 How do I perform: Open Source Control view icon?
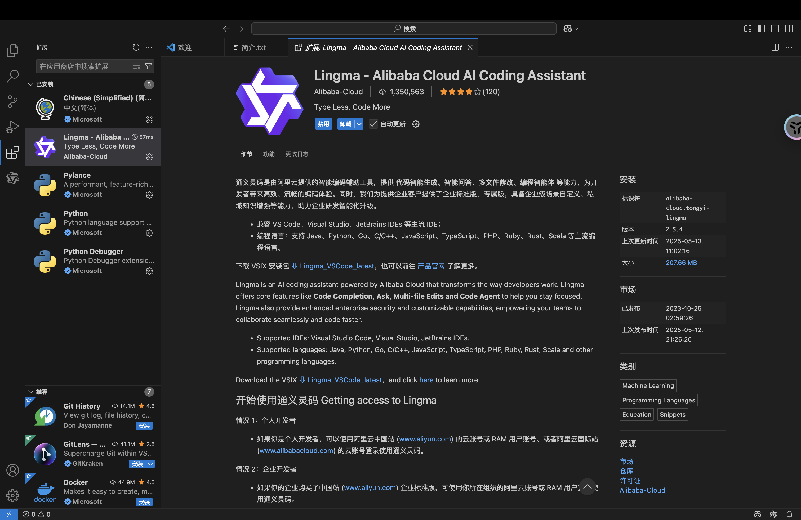pyautogui.click(x=12, y=101)
